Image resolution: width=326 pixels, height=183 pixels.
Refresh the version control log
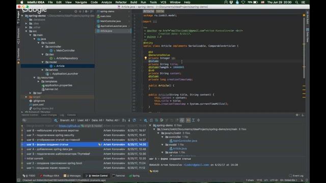pyautogui.click(x=134, y=120)
